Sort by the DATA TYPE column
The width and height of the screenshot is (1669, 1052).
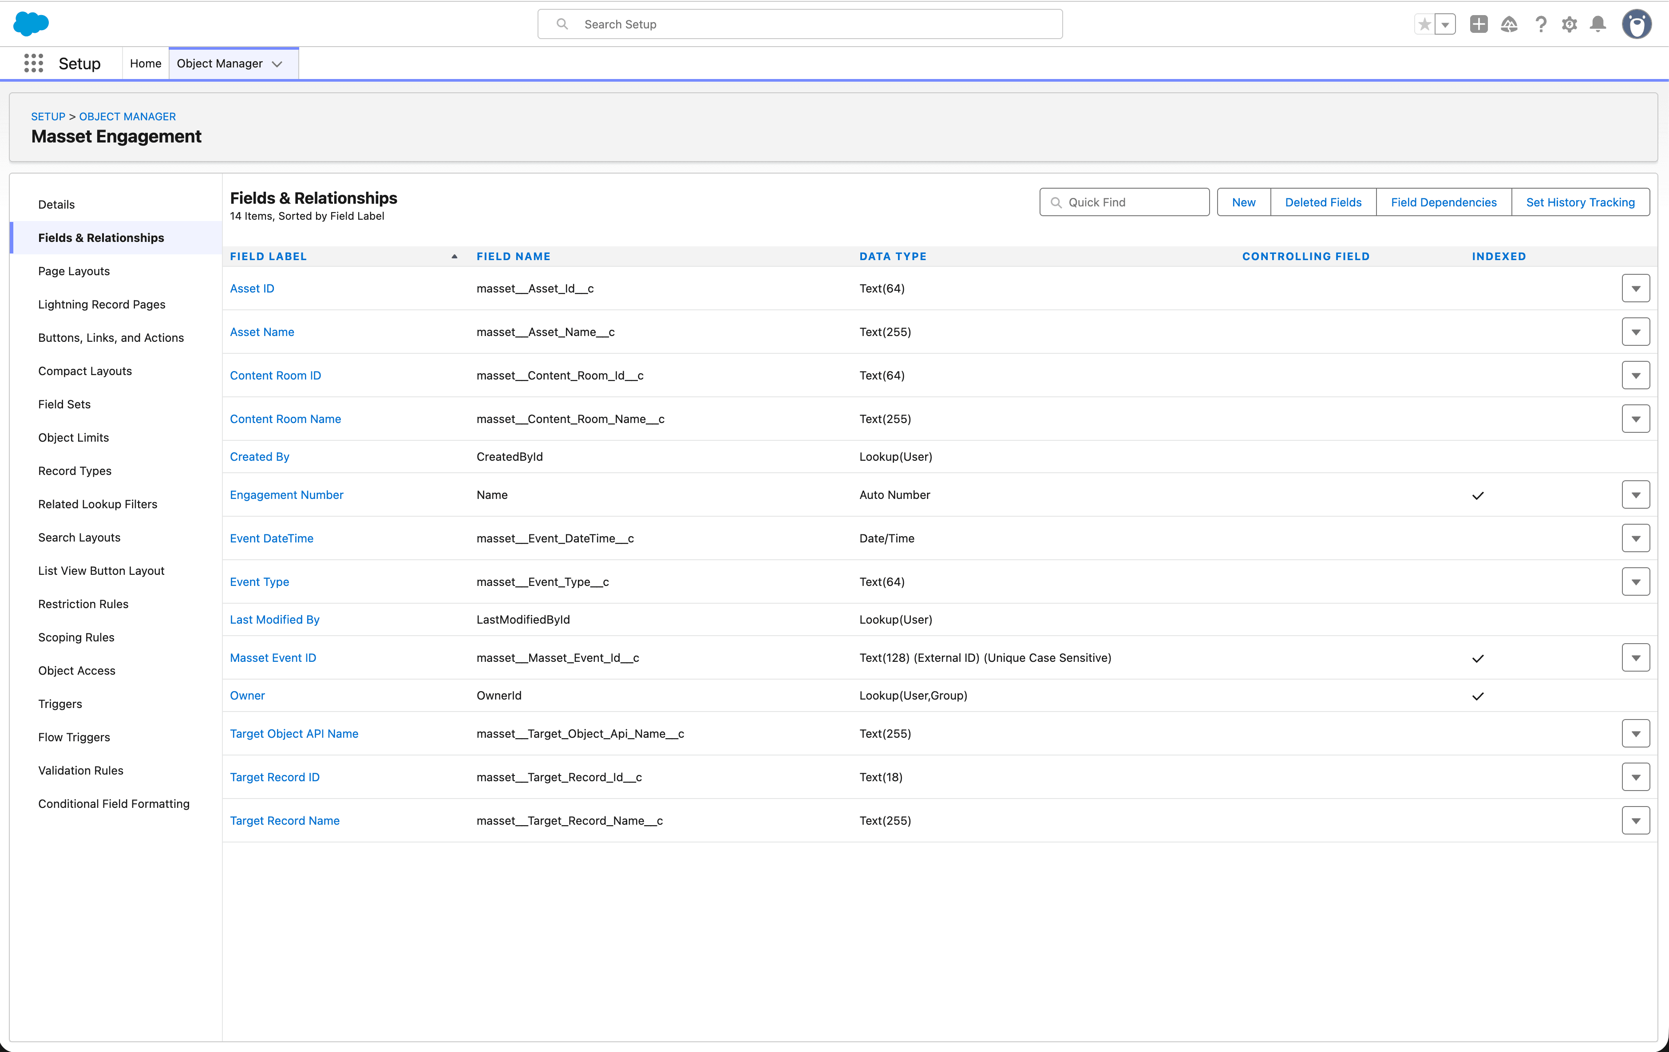click(893, 257)
